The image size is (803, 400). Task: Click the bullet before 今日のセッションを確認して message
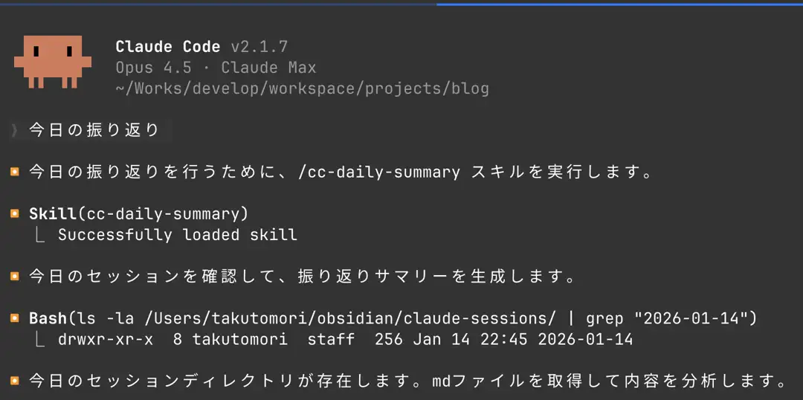[14, 277]
